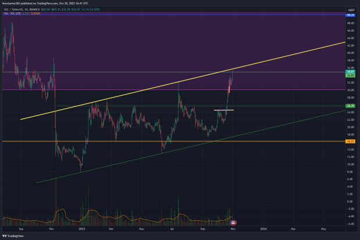
Task: Click the 20.00 price axis value
Action: [350, 127]
